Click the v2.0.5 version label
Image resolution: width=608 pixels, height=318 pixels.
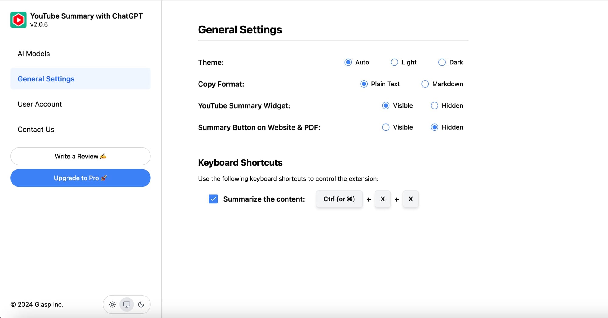[x=39, y=25]
